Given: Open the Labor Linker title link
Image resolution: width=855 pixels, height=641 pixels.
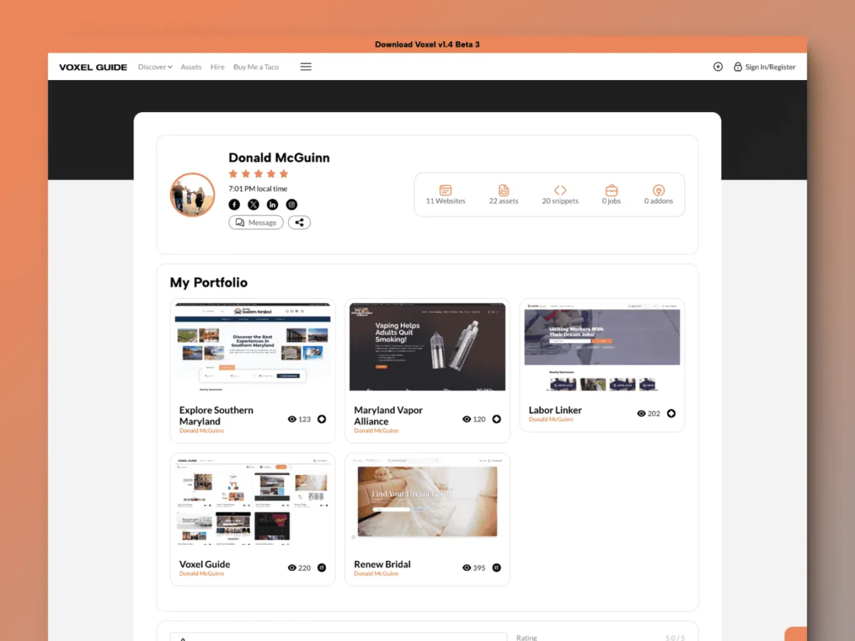Looking at the screenshot, I should pos(555,410).
